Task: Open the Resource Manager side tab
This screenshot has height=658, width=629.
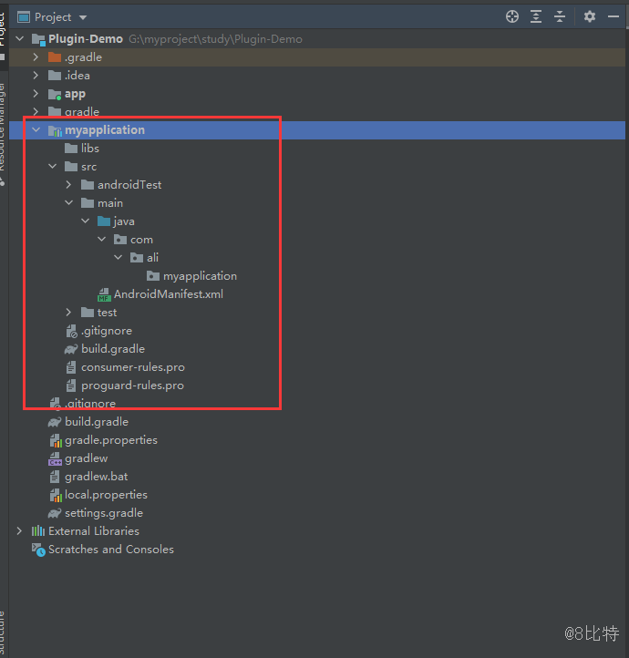Action: pos(3,128)
